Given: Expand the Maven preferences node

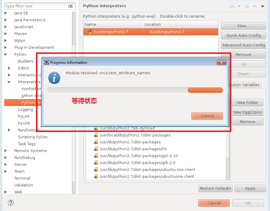Looking at the screenshot, I should [6, 34].
